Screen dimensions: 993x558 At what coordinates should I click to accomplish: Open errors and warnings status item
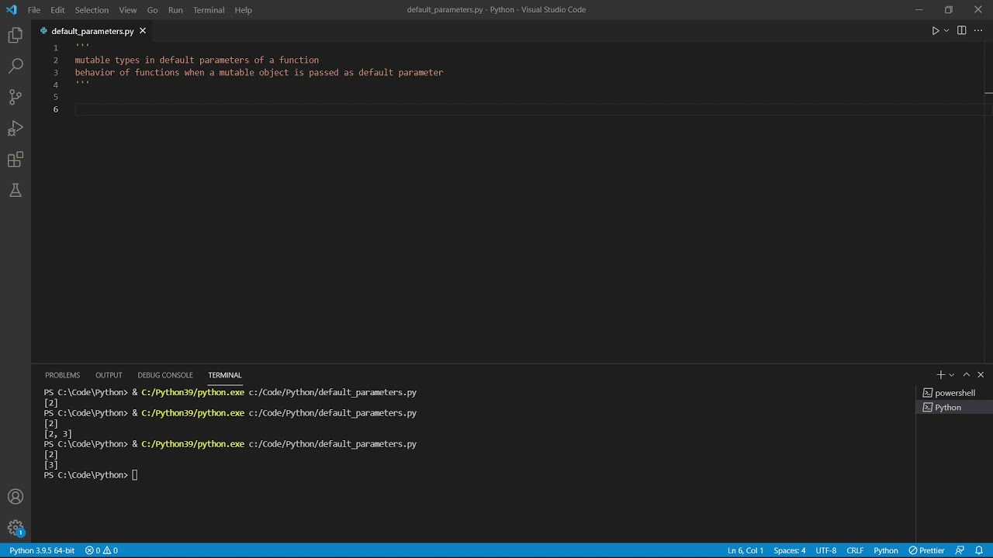101,550
